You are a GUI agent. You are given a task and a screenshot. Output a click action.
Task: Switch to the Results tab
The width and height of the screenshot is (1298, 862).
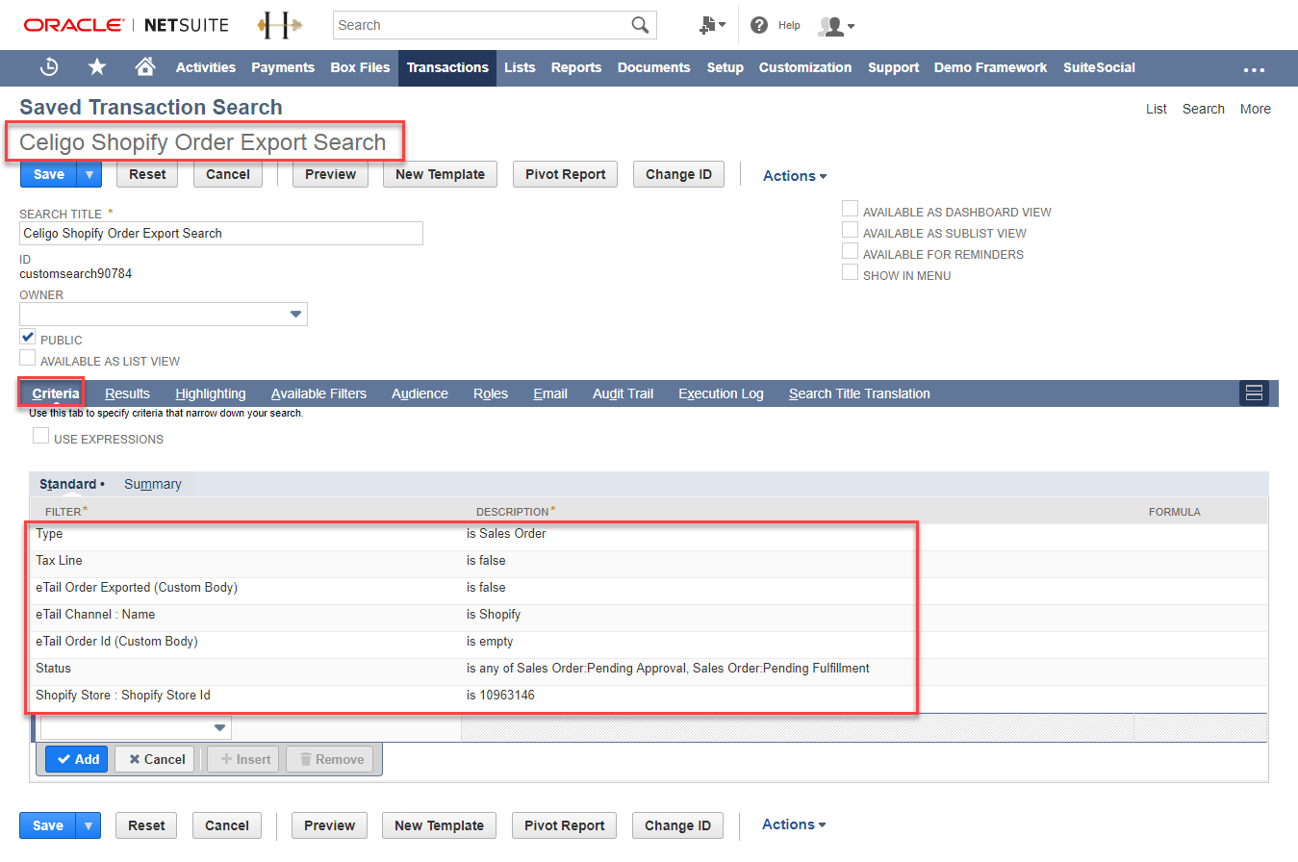coord(127,393)
